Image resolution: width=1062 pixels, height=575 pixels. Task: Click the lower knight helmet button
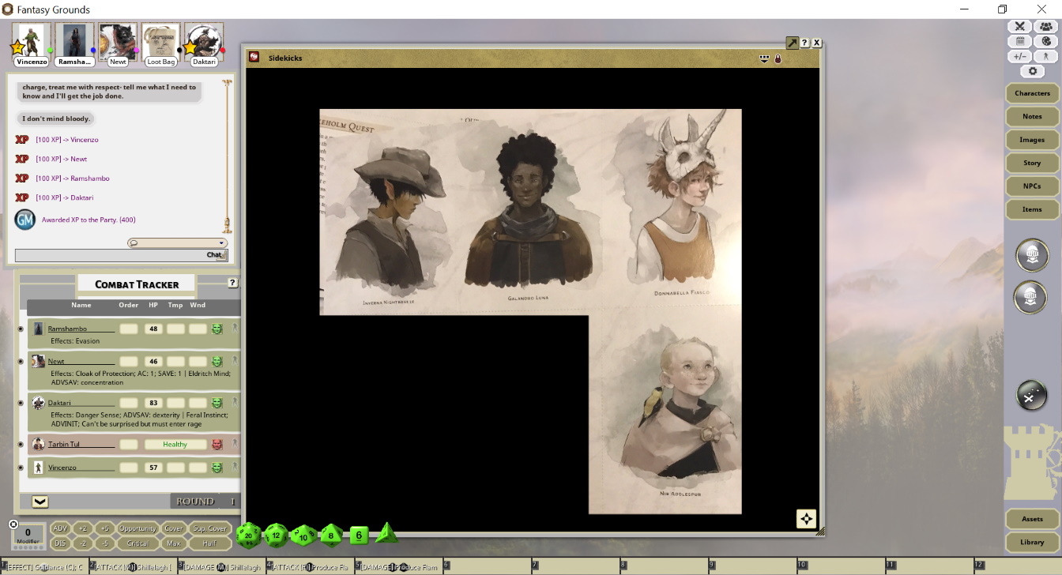pyautogui.click(x=1032, y=298)
